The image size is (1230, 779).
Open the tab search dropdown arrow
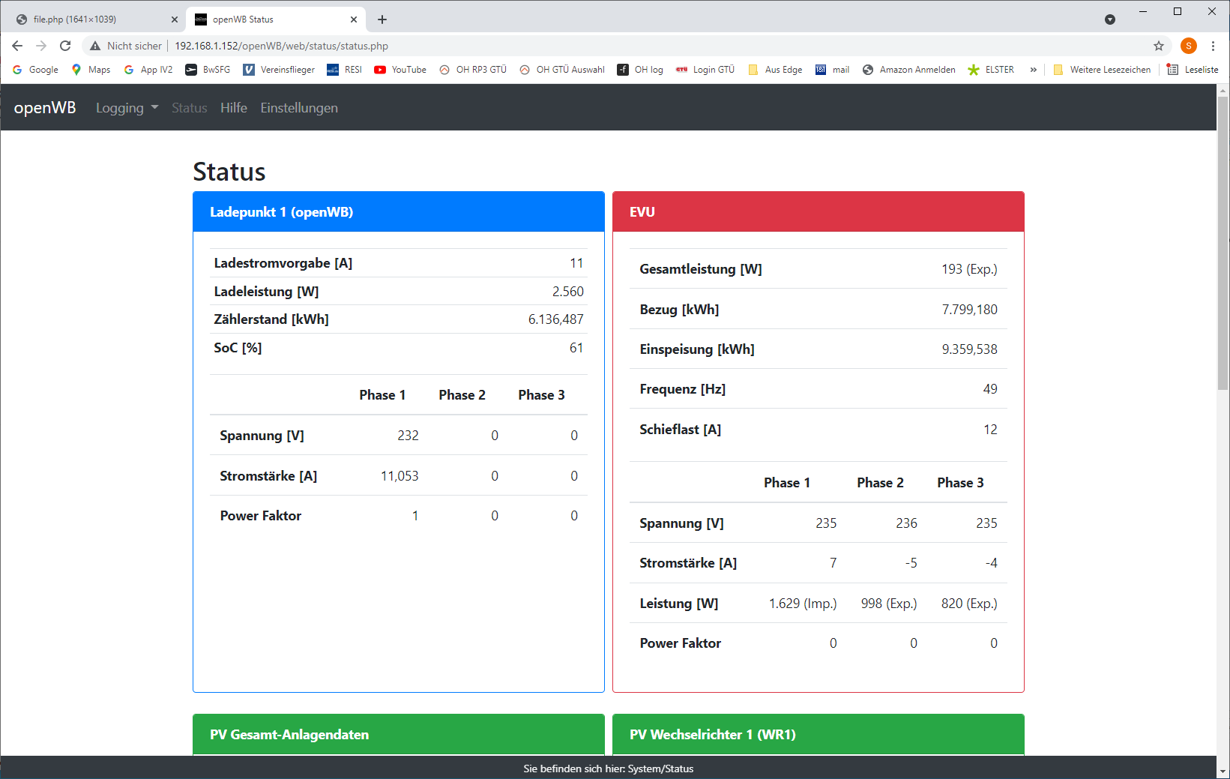point(1110,19)
